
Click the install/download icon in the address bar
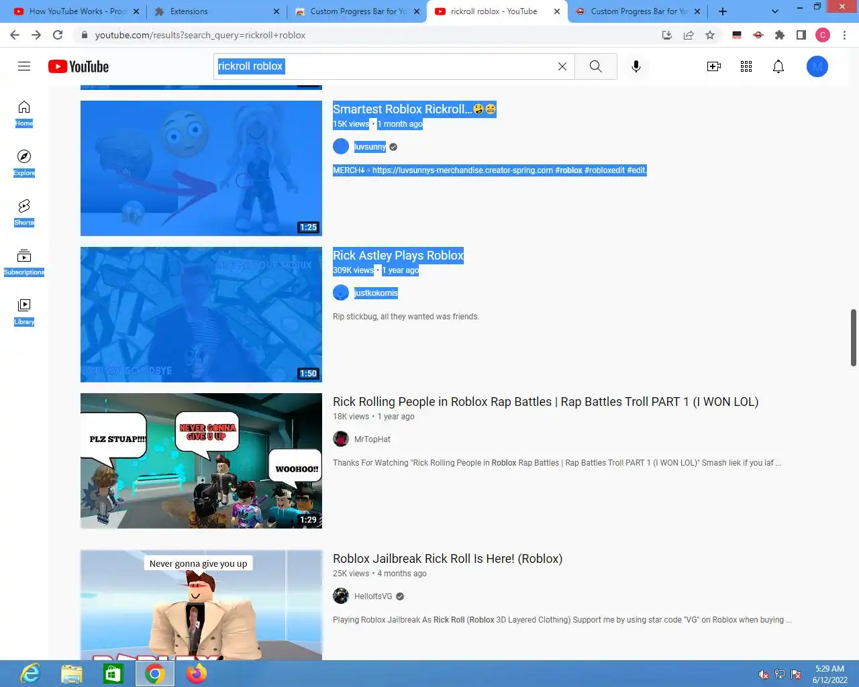(x=667, y=35)
